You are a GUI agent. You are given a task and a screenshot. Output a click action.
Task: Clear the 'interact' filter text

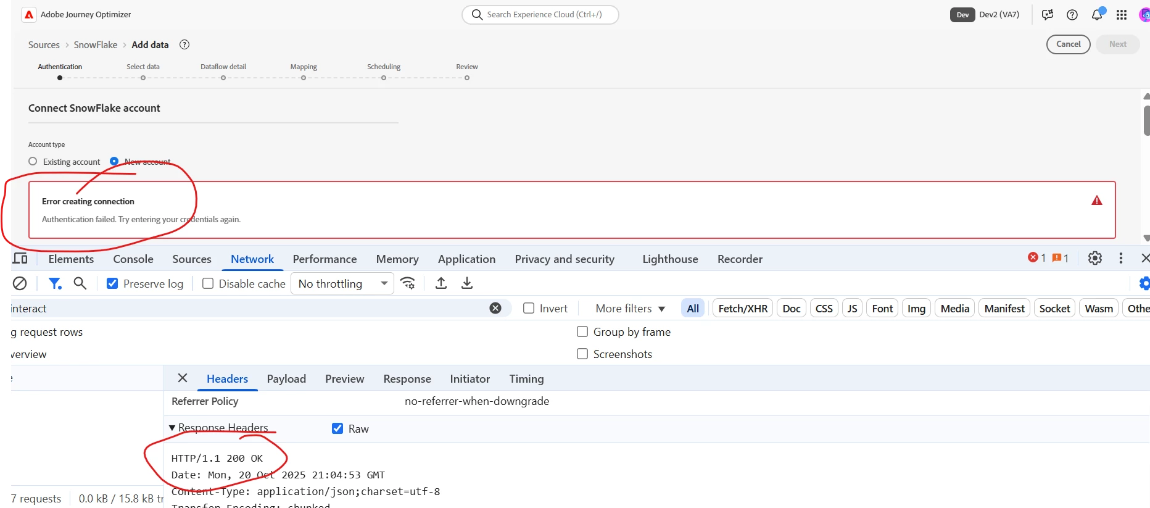(495, 308)
